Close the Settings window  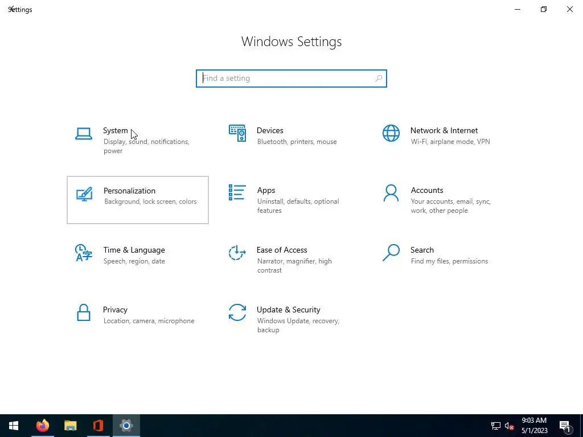coord(569,9)
